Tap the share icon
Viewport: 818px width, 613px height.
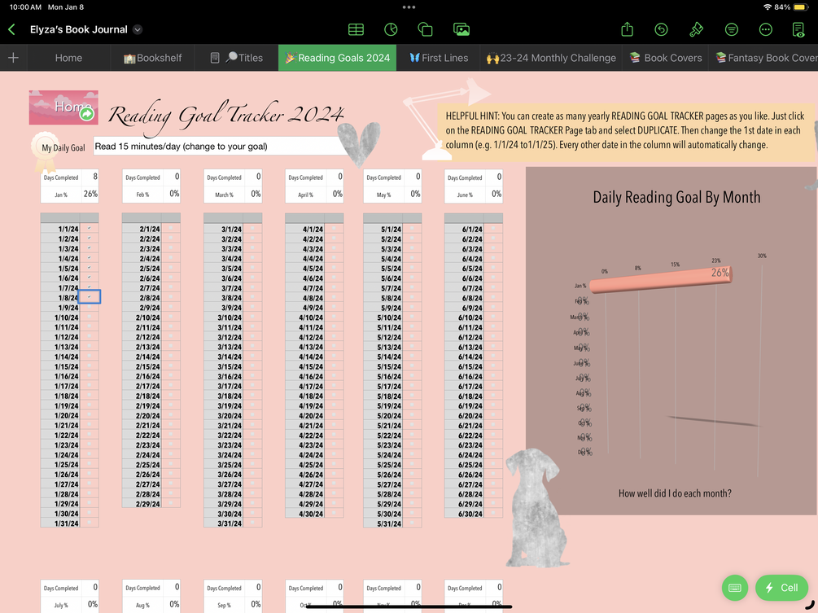627,29
